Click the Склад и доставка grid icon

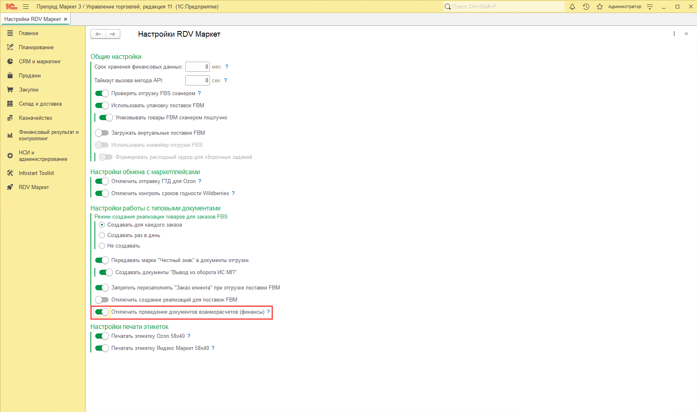[x=10, y=104]
